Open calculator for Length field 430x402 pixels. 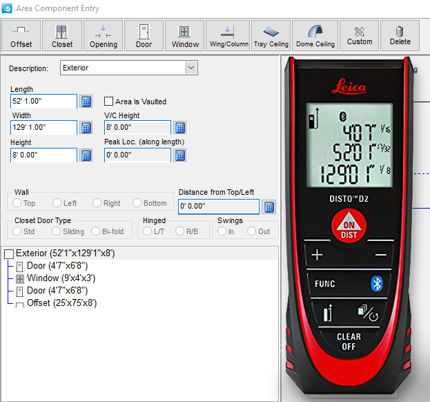coord(86,102)
